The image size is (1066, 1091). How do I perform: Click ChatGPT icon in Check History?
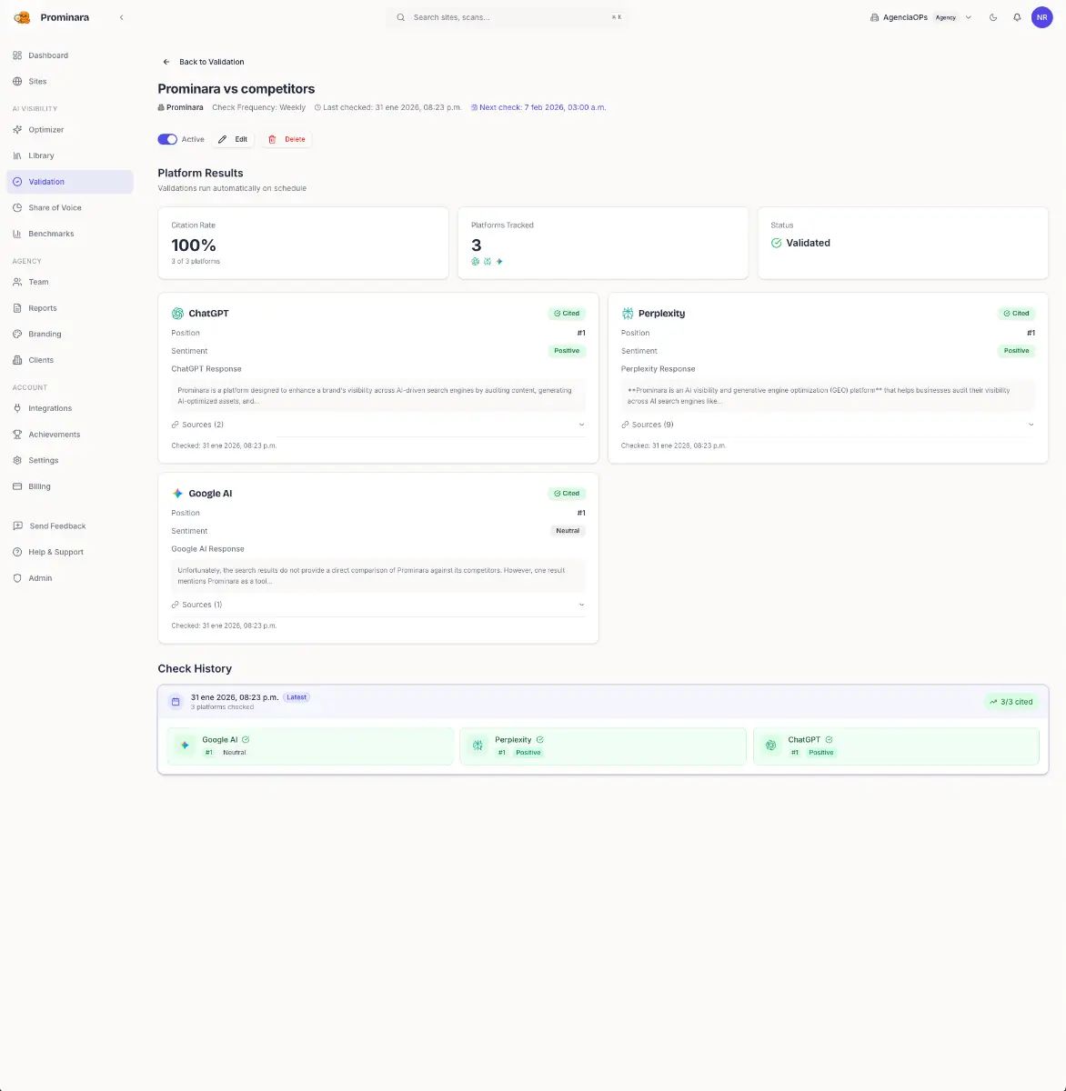point(771,746)
